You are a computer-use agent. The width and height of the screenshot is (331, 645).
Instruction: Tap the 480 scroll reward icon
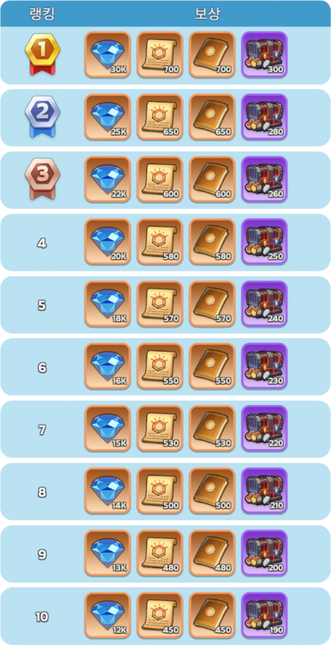coord(160,553)
